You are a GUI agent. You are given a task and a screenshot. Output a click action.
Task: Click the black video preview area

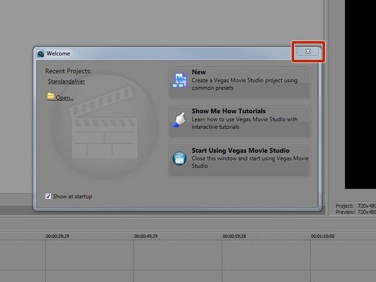coord(360,94)
